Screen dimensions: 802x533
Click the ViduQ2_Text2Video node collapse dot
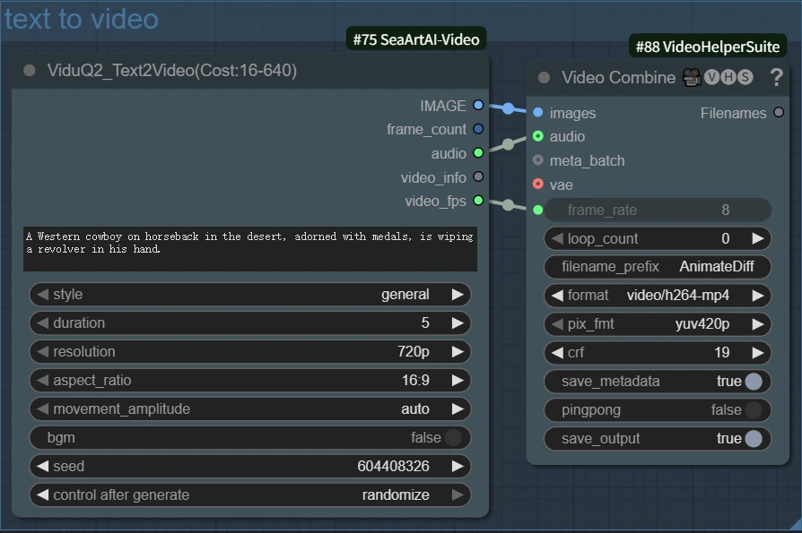[30, 71]
